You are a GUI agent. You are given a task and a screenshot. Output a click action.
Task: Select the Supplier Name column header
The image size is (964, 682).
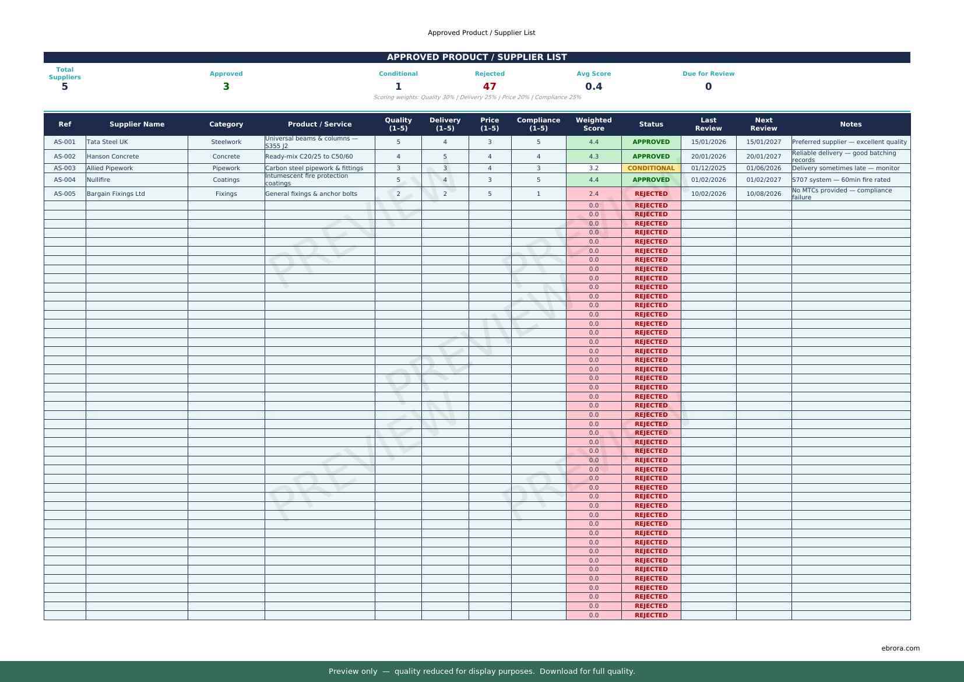(137, 124)
